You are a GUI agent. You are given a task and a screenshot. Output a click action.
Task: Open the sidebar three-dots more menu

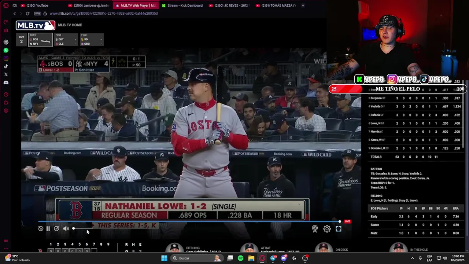point(6,249)
